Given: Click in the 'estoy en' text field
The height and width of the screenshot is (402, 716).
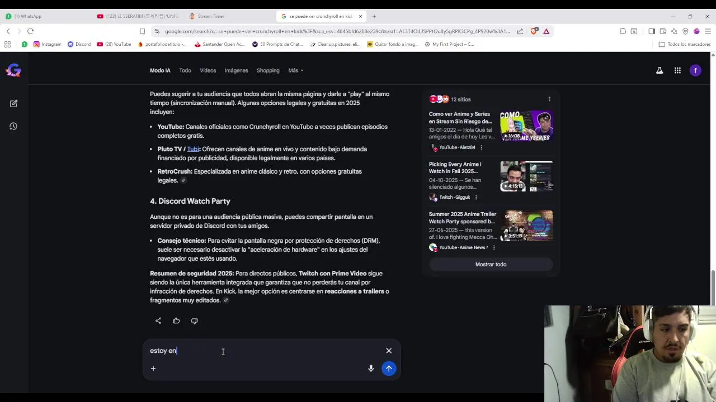Looking at the screenshot, I should coord(263,351).
